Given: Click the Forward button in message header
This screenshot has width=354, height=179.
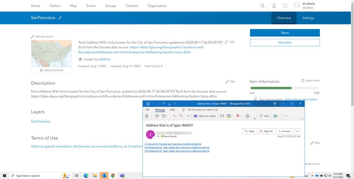Looking at the screenshot, I should point(284,131).
